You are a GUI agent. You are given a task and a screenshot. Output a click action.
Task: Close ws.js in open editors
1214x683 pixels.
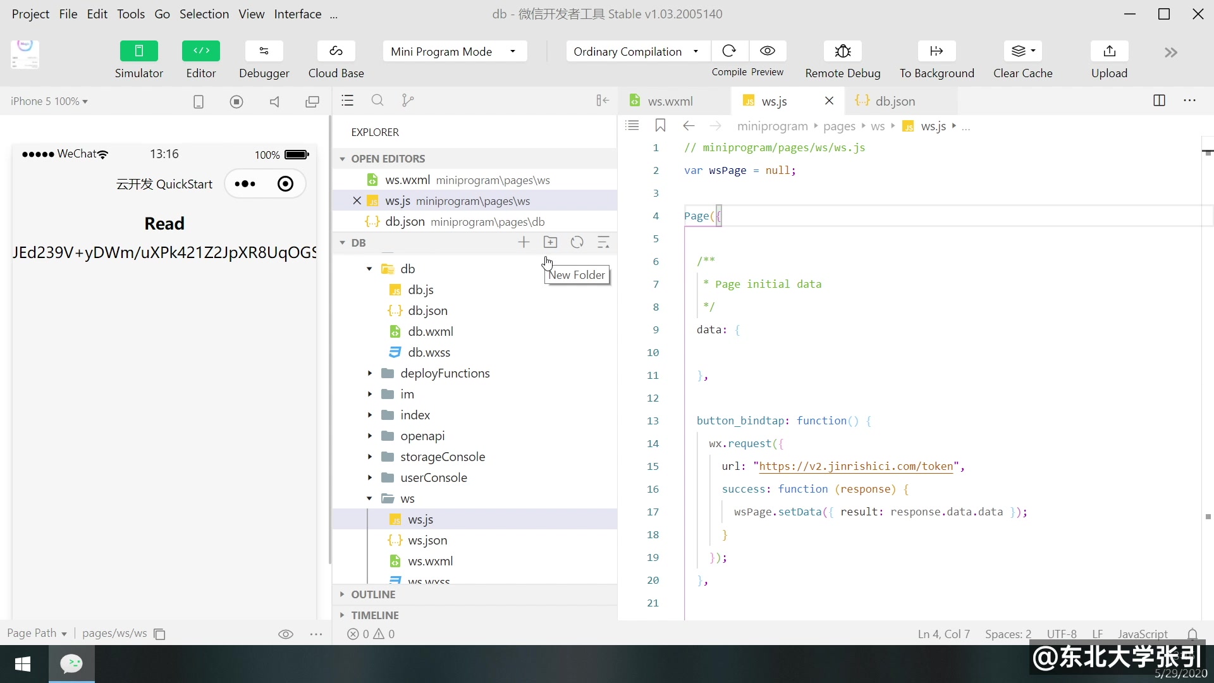point(357,200)
